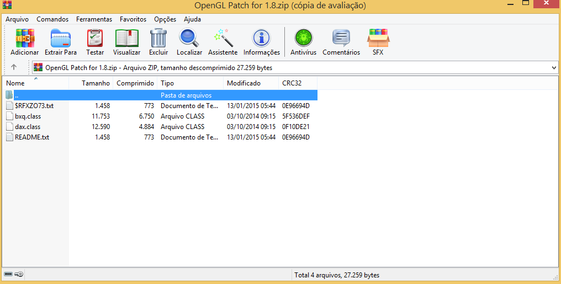The image size is (561, 284).
Task: Show archive Informações icon
Action: coord(262,38)
